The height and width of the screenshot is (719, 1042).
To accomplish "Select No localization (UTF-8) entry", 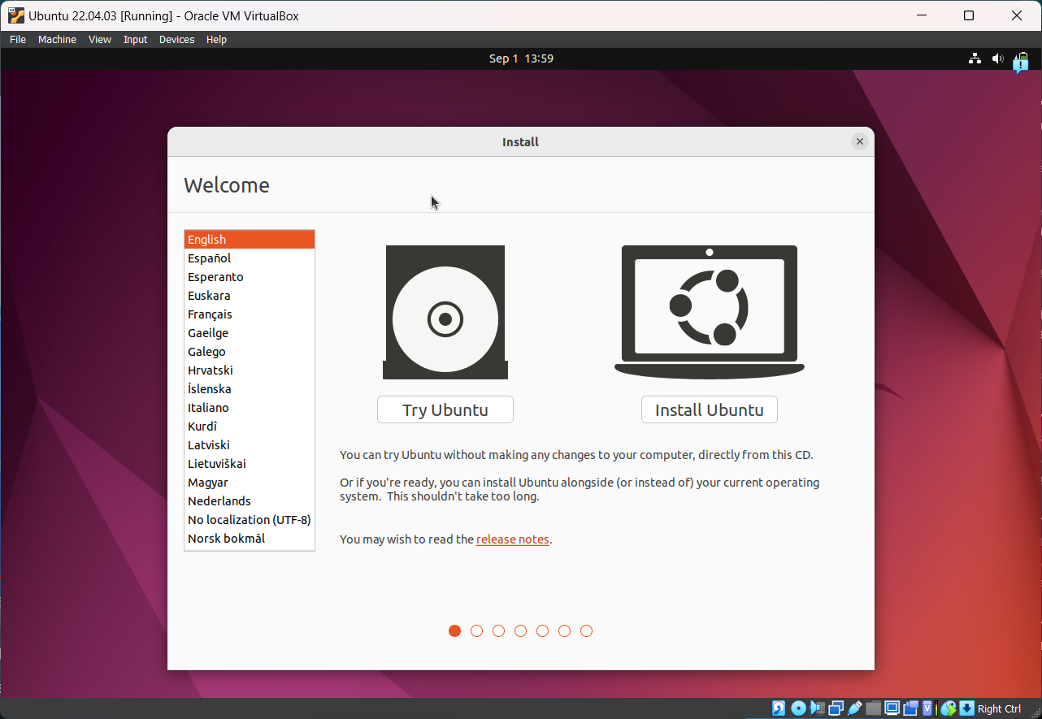I will pyautogui.click(x=250, y=520).
